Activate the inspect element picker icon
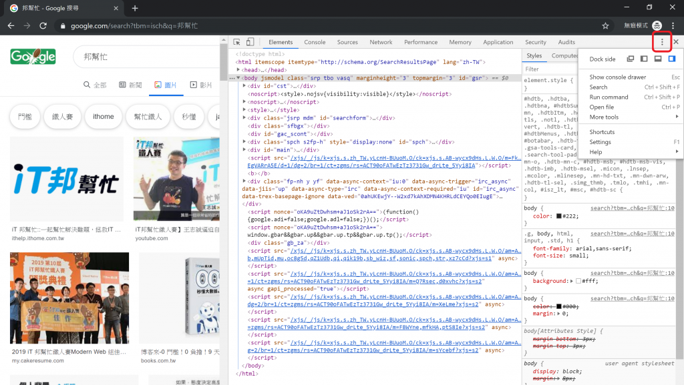684x385 pixels. (236, 42)
